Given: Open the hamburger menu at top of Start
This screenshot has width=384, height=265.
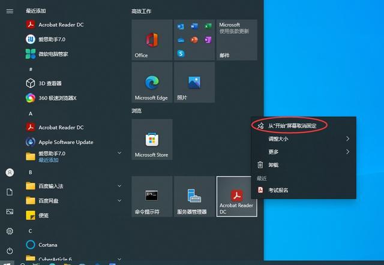Looking at the screenshot, I should click(x=10, y=11).
